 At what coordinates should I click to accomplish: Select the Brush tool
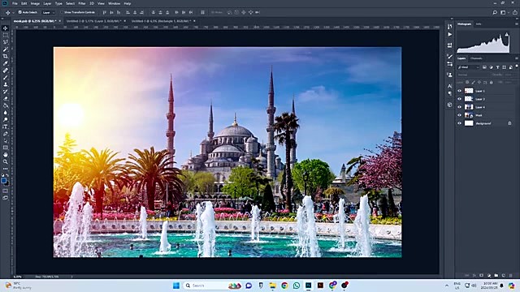pos(6,78)
